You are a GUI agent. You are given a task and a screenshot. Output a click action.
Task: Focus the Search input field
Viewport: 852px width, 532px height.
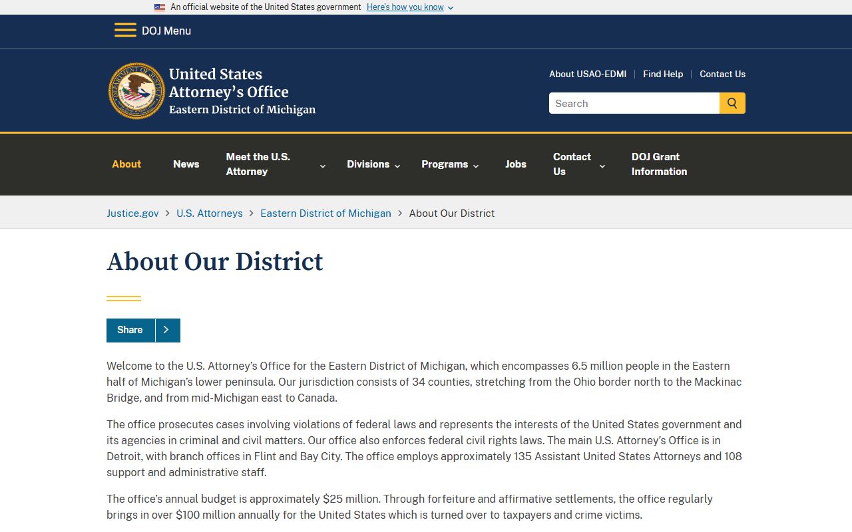pyautogui.click(x=634, y=103)
